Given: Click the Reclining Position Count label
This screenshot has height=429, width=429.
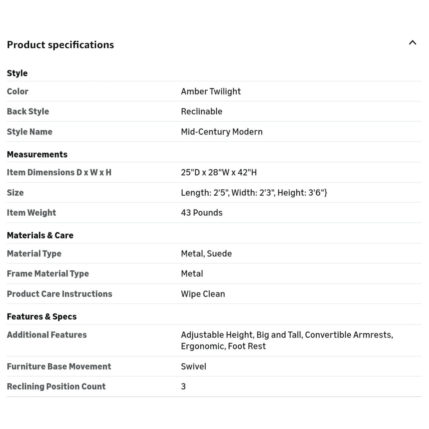Looking at the screenshot, I should tap(56, 386).
